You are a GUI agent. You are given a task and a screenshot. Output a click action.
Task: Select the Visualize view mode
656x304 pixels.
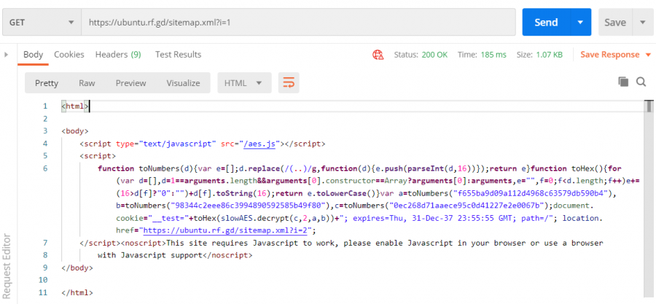[x=183, y=83]
